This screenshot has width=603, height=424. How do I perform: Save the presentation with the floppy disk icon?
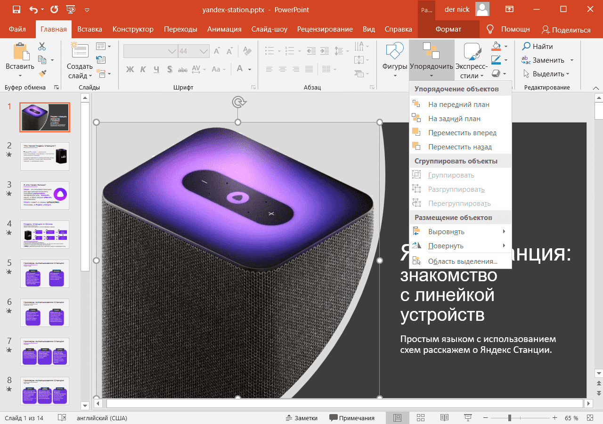click(x=16, y=9)
